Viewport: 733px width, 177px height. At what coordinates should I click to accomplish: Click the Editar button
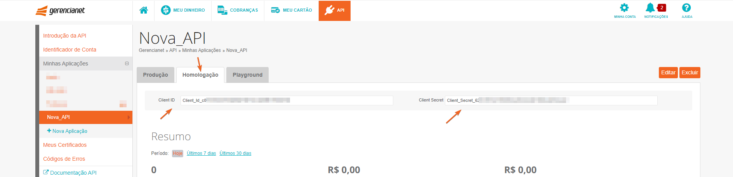[668, 72]
